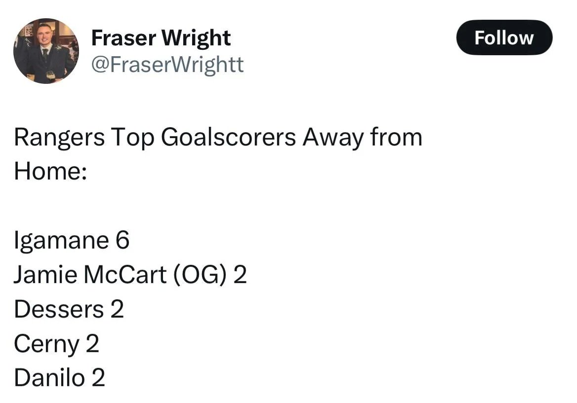The height and width of the screenshot is (403, 577).
Task: Open the Fraser Wright display name link
Action: (x=161, y=38)
